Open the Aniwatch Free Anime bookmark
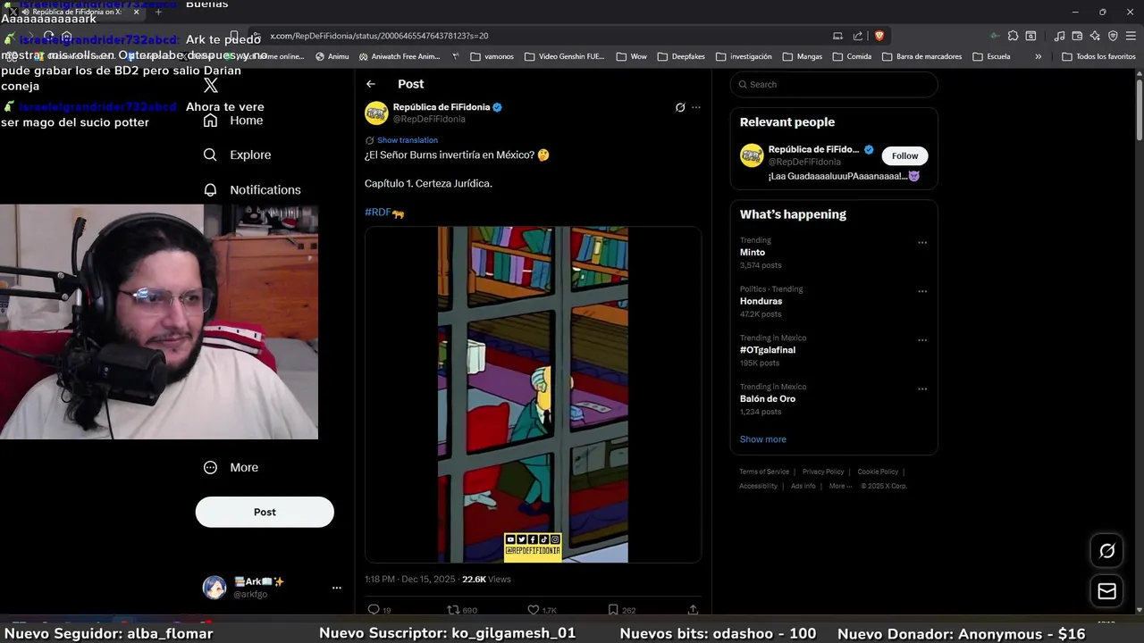The height and width of the screenshot is (643, 1144). click(400, 56)
